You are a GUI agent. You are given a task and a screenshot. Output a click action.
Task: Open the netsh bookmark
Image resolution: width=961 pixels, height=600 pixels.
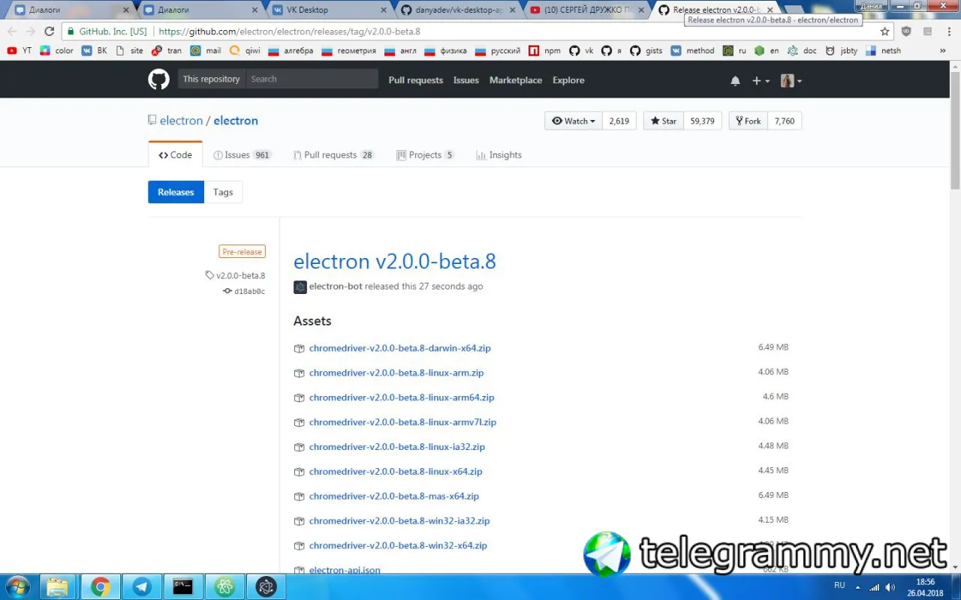pyautogui.click(x=884, y=51)
